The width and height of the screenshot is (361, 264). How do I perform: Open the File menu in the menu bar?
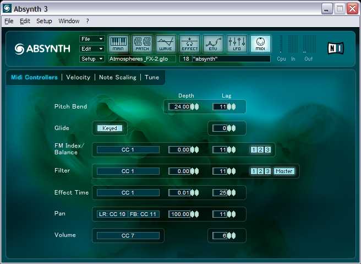click(x=9, y=21)
